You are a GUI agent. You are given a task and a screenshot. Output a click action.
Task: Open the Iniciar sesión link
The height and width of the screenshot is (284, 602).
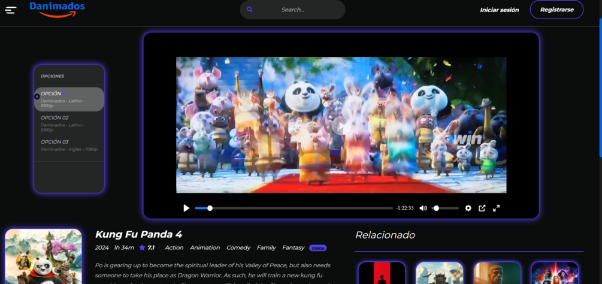point(499,10)
